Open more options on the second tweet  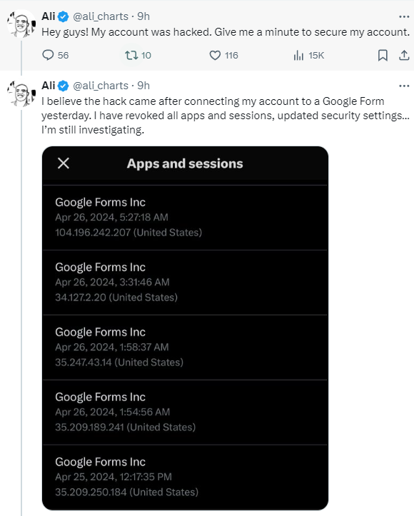404,86
